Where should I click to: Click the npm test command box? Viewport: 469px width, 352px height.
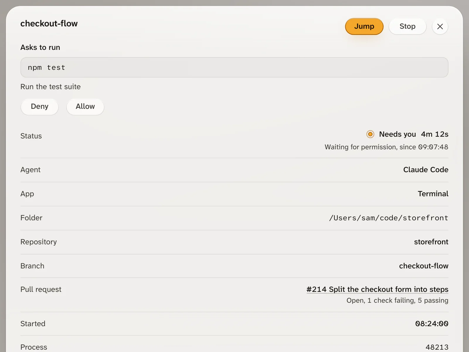(x=234, y=67)
